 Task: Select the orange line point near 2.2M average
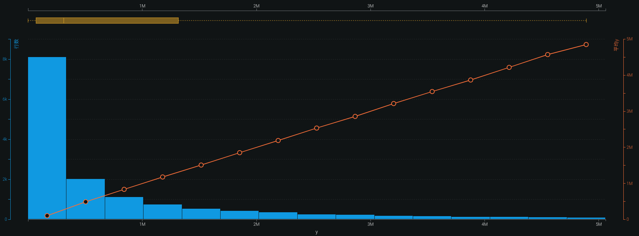pyautogui.click(x=278, y=141)
